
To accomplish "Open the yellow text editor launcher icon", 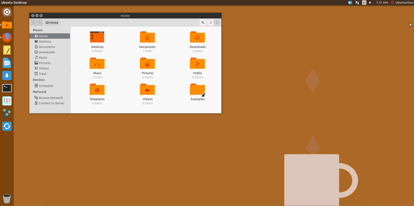I will point(7,50).
